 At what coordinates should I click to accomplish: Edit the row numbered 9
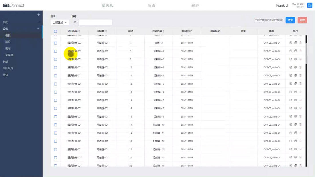coord(291,59)
